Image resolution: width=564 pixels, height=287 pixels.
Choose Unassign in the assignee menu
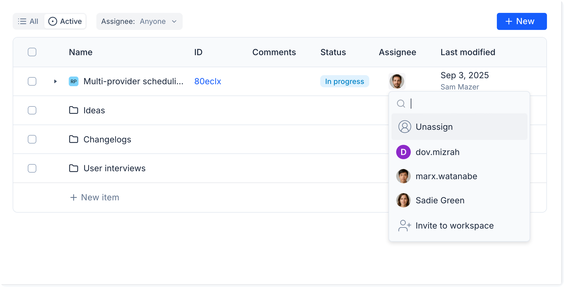tap(434, 127)
